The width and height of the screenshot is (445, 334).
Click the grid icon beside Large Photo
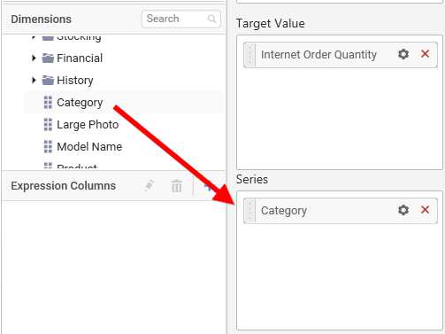[48, 125]
